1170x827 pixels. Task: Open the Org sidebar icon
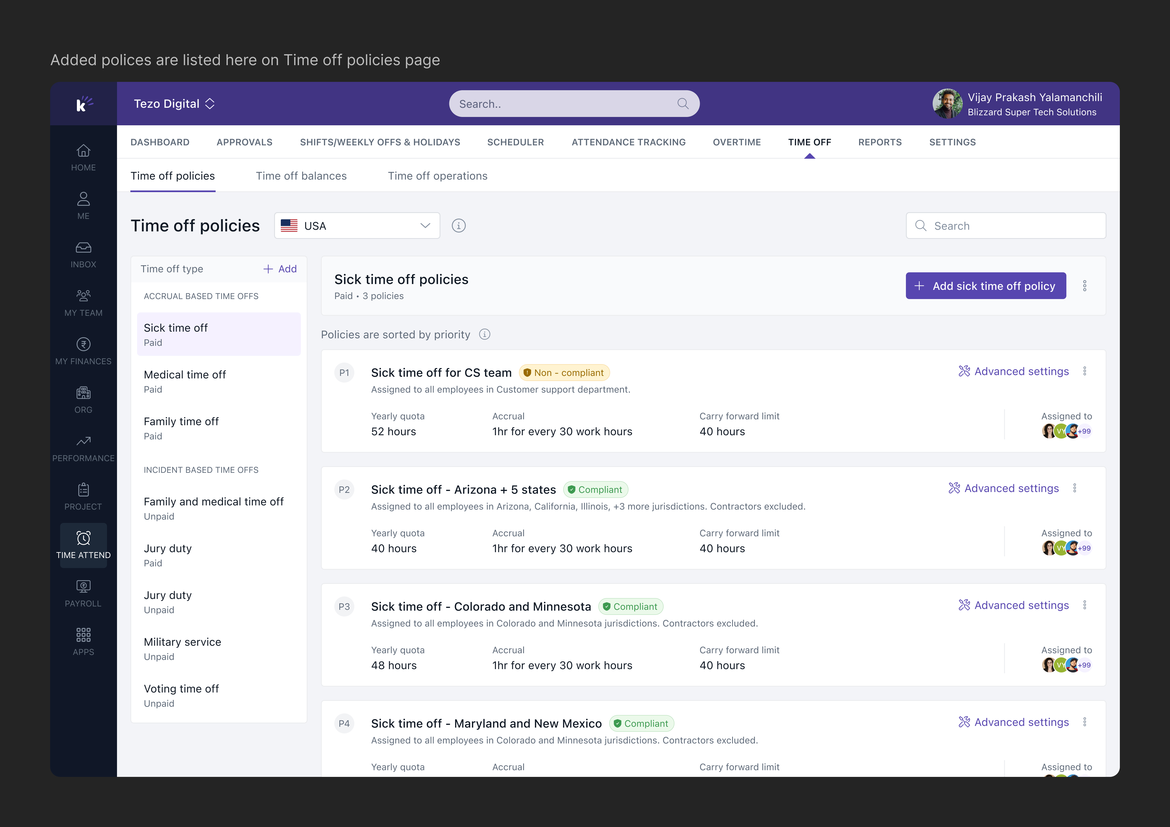tap(83, 399)
